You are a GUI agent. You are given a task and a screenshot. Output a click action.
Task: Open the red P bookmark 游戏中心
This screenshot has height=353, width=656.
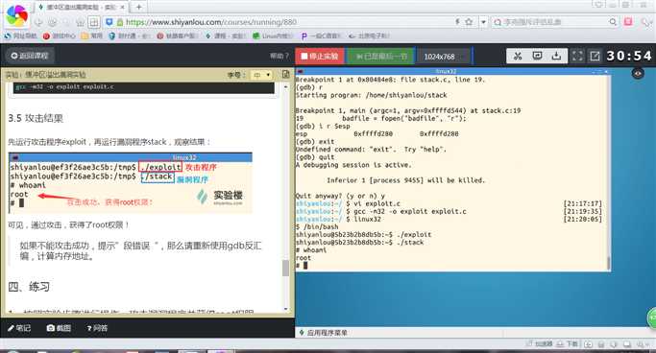click(59, 35)
